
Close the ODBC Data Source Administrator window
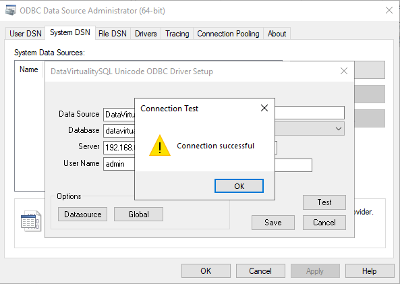[389, 11]
